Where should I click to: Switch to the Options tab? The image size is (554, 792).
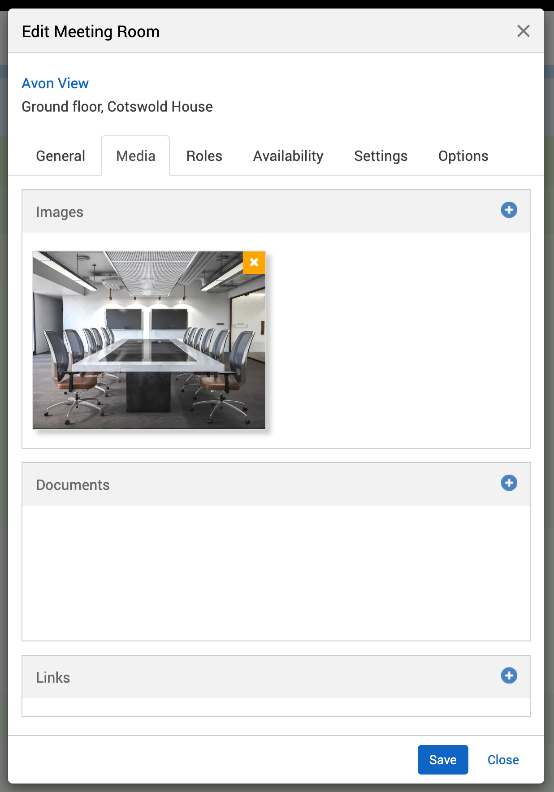[463, 156]
